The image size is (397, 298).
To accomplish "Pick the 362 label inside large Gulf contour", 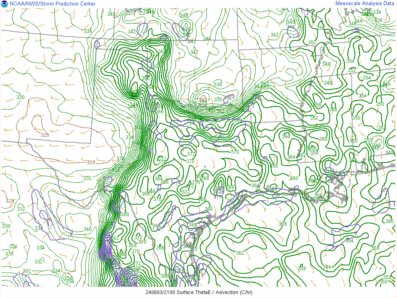I will click(240, 253).
